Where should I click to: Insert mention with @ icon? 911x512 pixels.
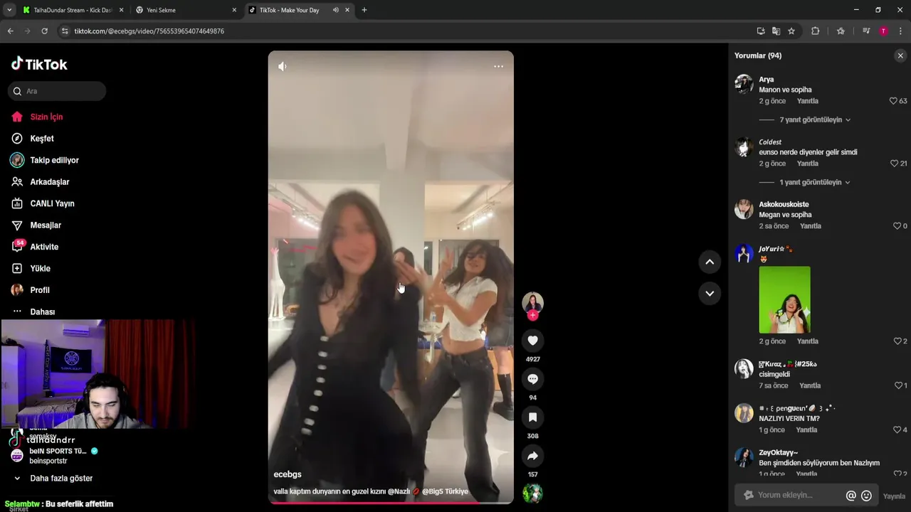(x=851, y=496)
